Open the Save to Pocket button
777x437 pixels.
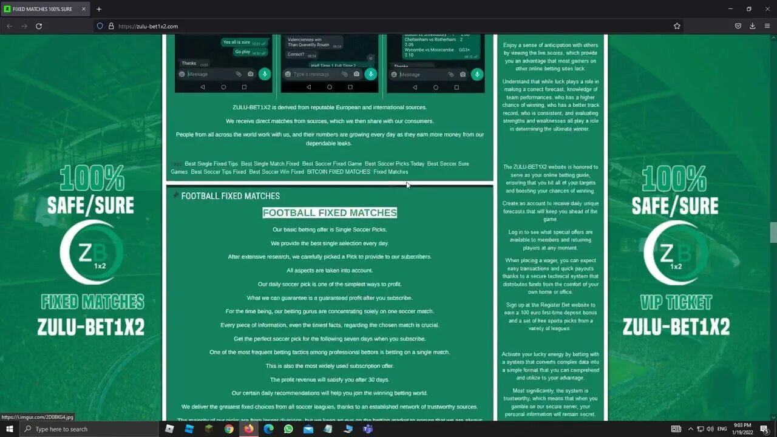pos(738,26)
